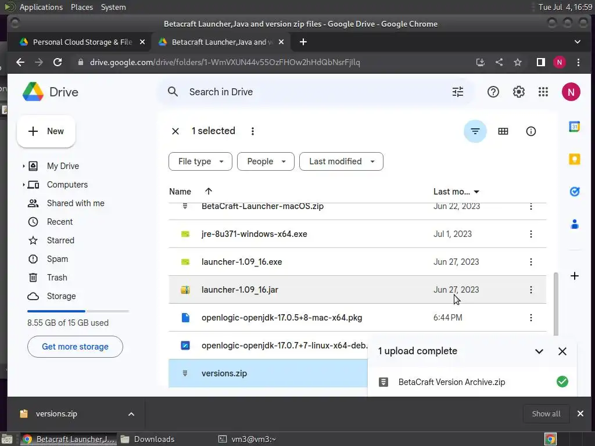Open Google Keep side panel
The width and height of the screenshot is (595, 446).
574,159
